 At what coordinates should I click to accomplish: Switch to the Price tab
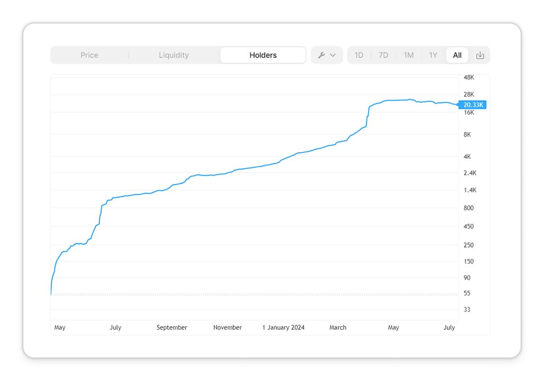(x=89, y=55)
